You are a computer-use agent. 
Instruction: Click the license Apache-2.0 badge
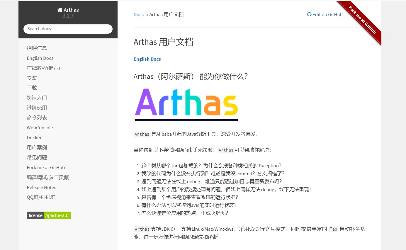[48, 215]
